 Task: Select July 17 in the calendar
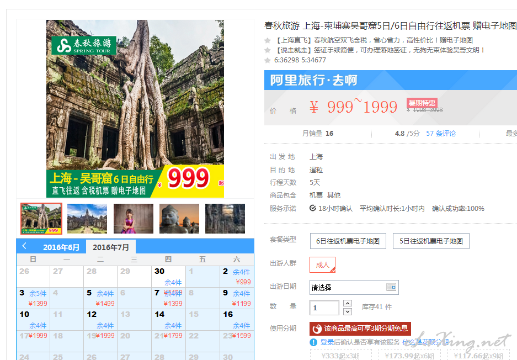[33, 341]
